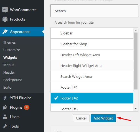The width and height of the screenshot is (140, 132).
Task: Click the Products box icon
Action: click(x=5, y=19)
